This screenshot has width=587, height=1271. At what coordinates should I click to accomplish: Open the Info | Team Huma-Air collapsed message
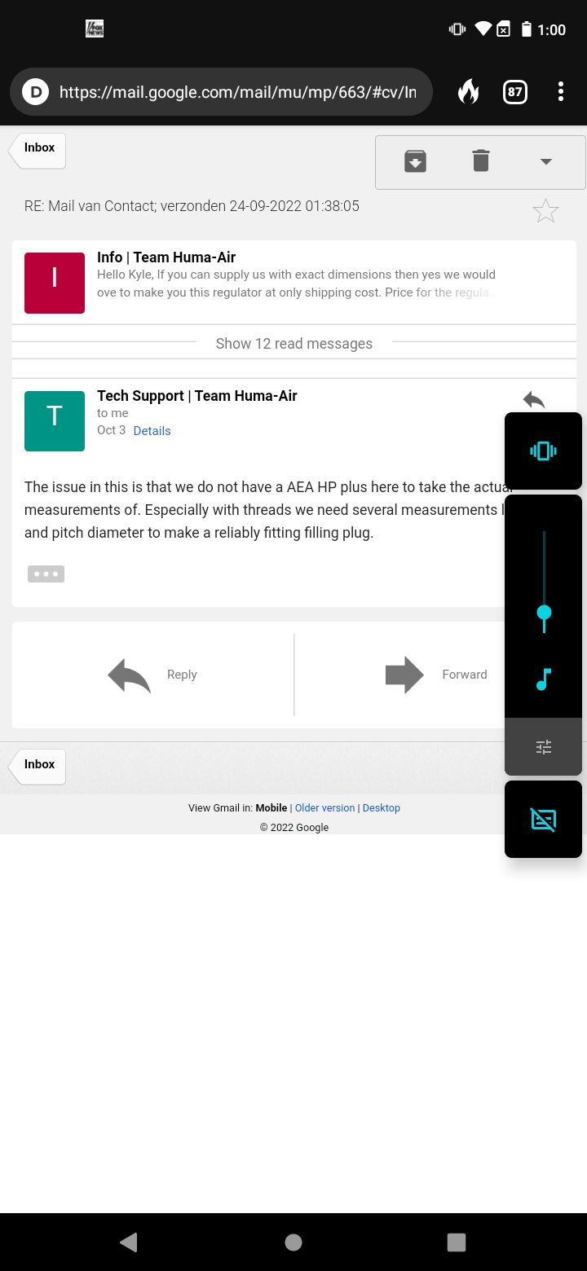coord(294,282)
